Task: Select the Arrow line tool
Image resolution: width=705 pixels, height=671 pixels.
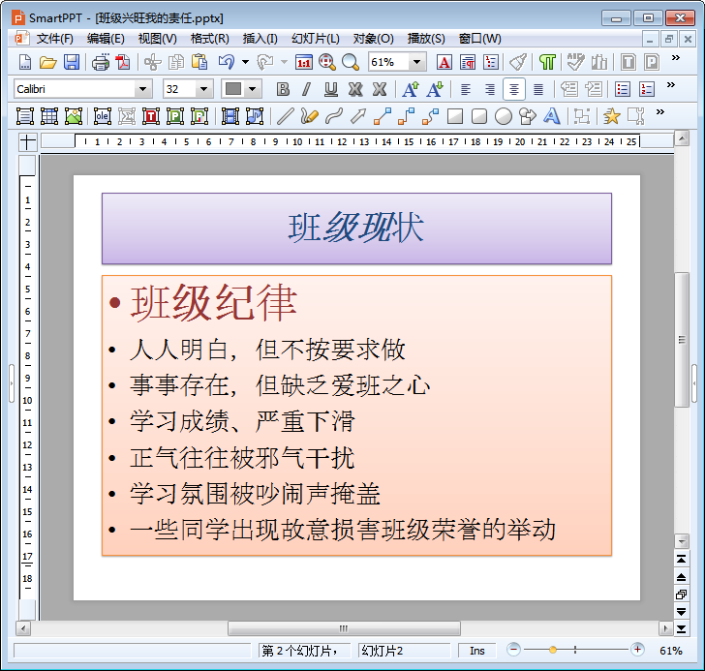Action: (x=358, y=116)
